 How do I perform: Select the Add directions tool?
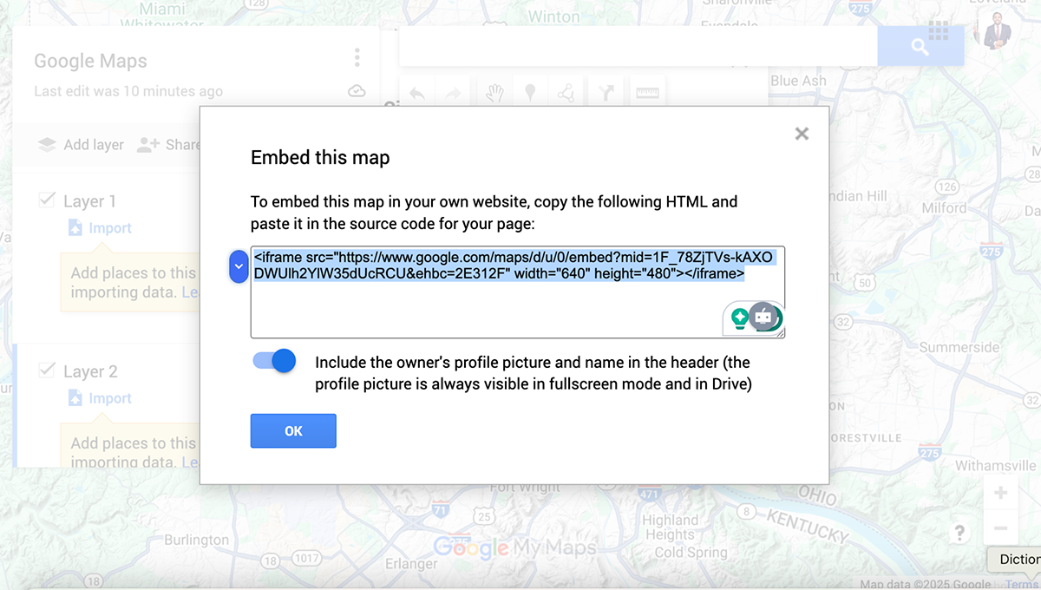point(607,93)
